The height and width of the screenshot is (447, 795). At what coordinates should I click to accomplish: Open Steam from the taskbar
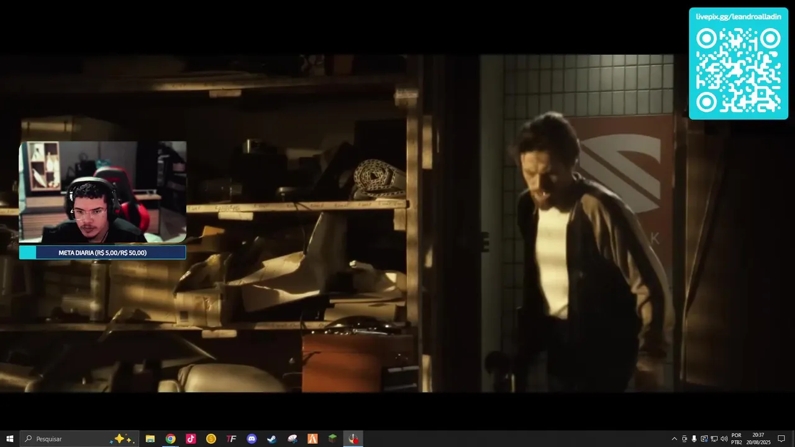pyautogui.click(x=272, y=439)
